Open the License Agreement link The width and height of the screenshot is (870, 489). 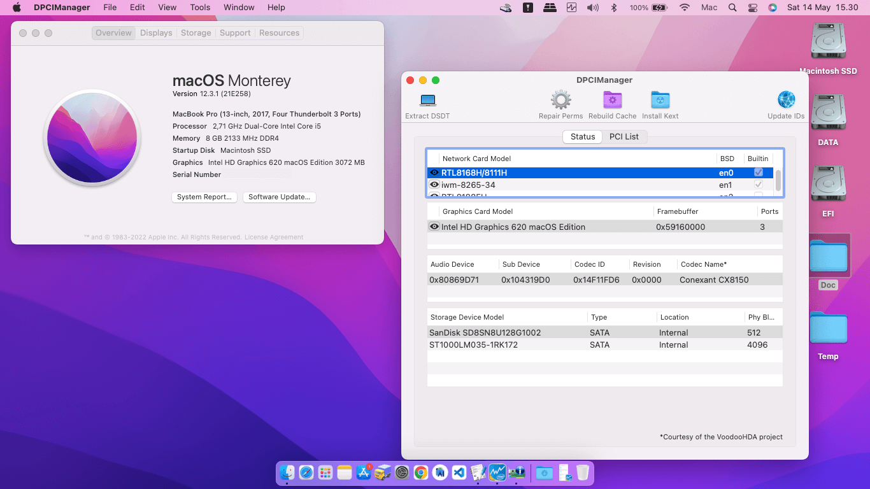point(274,237)
